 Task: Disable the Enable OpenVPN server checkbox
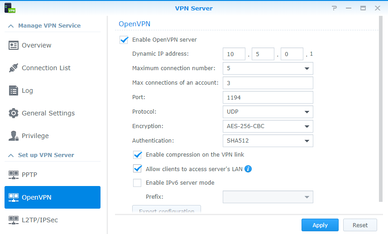tap(124, 39)
